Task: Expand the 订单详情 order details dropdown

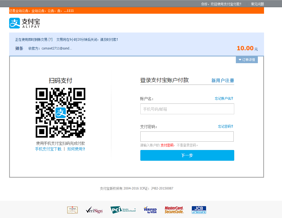Action: 247,60
